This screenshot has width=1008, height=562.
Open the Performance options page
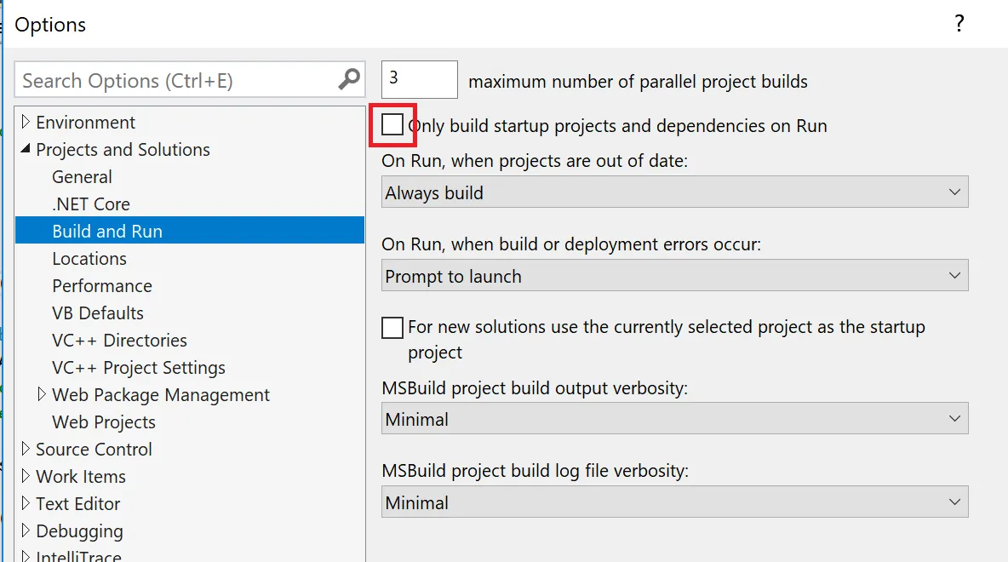[x=102, y=286]
